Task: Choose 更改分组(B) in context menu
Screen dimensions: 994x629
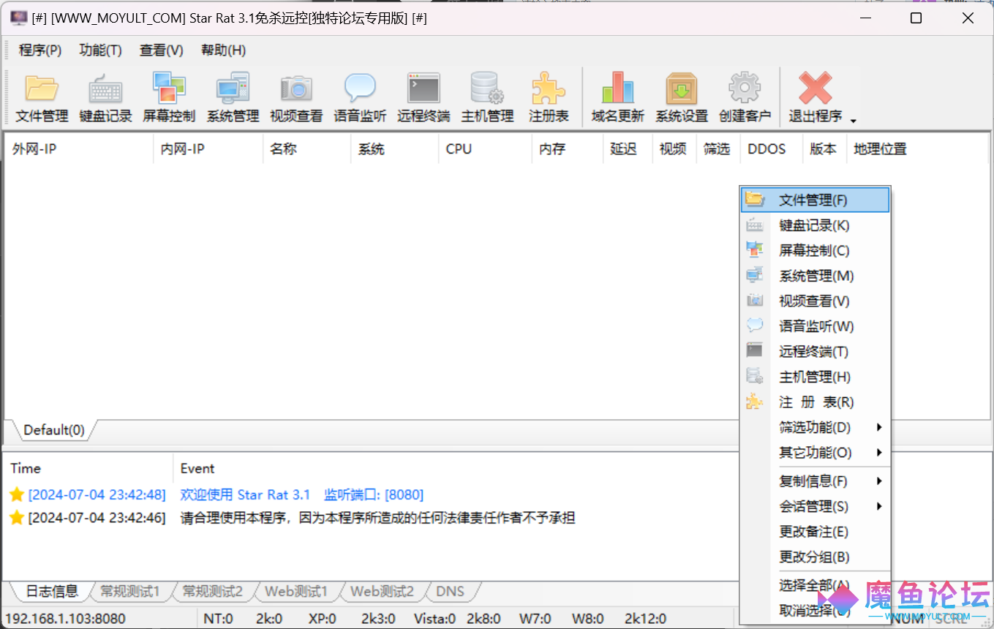Action: (x=816, y=557)
